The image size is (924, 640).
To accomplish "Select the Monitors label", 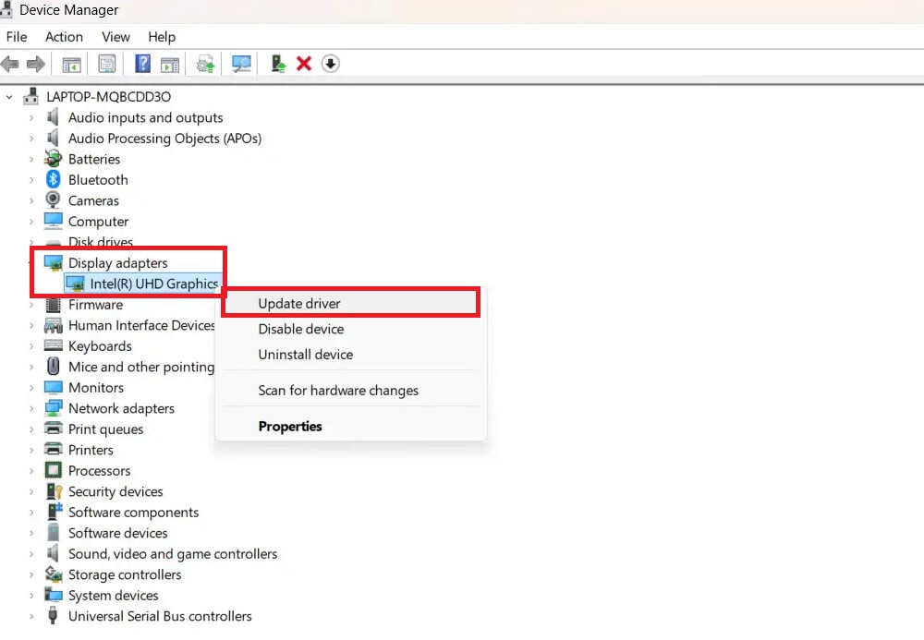I will point(96,387).
